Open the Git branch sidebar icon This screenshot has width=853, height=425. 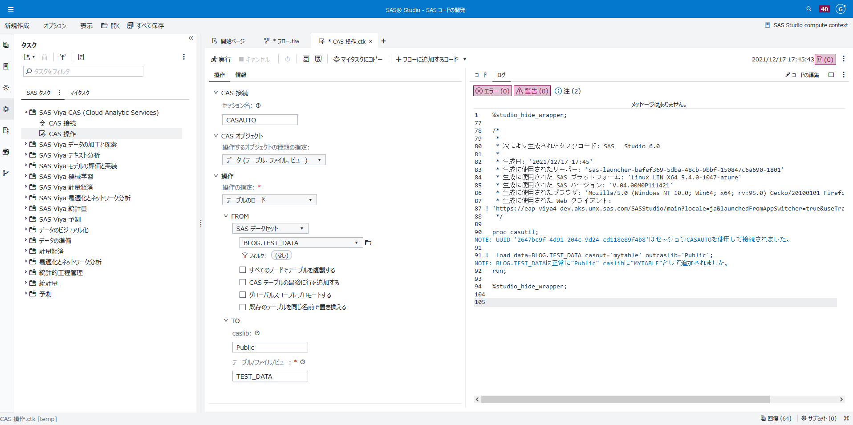pos(6,173)
